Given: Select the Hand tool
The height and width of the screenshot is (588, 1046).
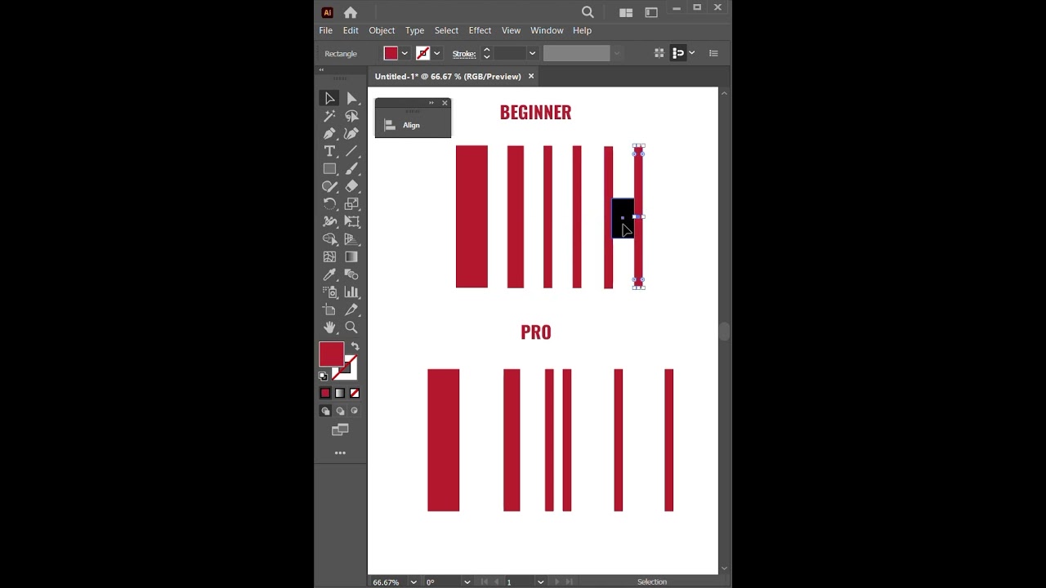Looking at the screenshot, I should click(329, 327).
